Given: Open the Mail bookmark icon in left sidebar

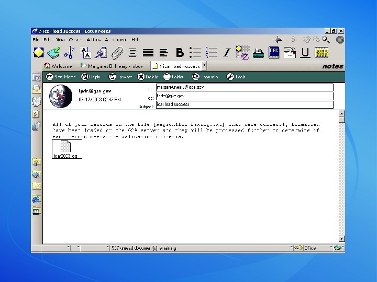Looking at the screenshot, I should 36,89.
